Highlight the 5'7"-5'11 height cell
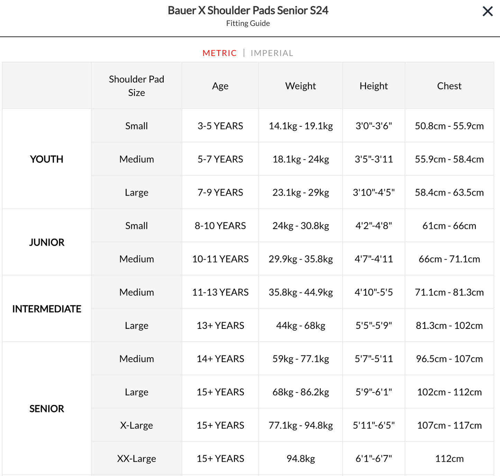Image resolution: width=500 pixels, height=476 pixels. [374, 359]
